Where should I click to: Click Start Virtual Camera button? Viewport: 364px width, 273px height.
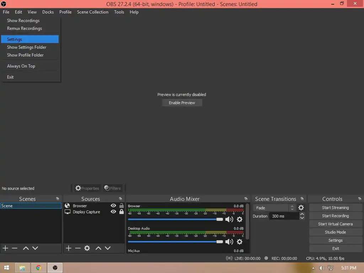pyautogui.click(x=336, y=224)
